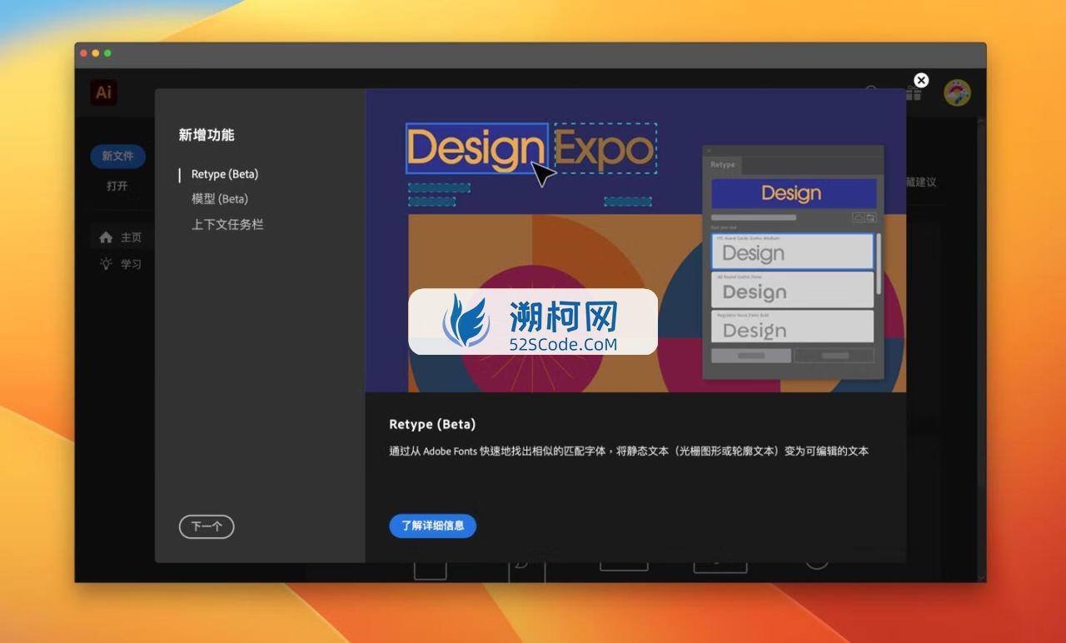Viewport: 1066px width, 643px height.
Task: Open the user profile avatar
Action: (957, 92)
